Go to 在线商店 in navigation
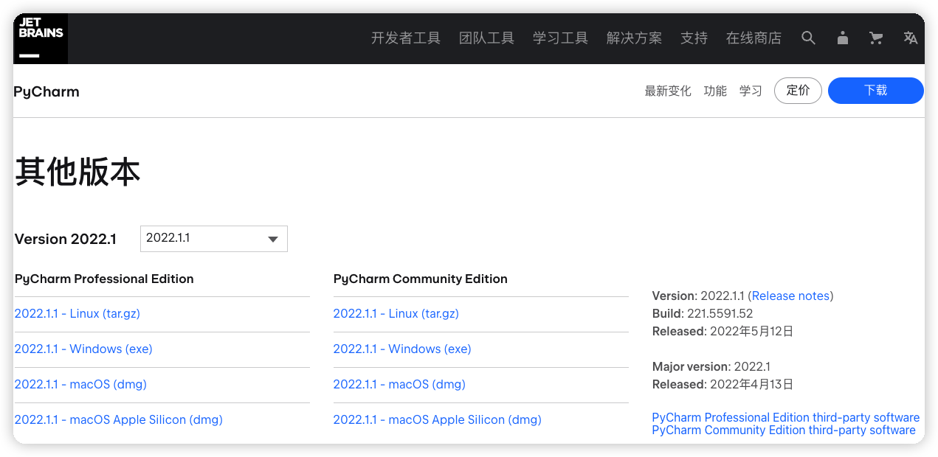 tap(753, 38)
